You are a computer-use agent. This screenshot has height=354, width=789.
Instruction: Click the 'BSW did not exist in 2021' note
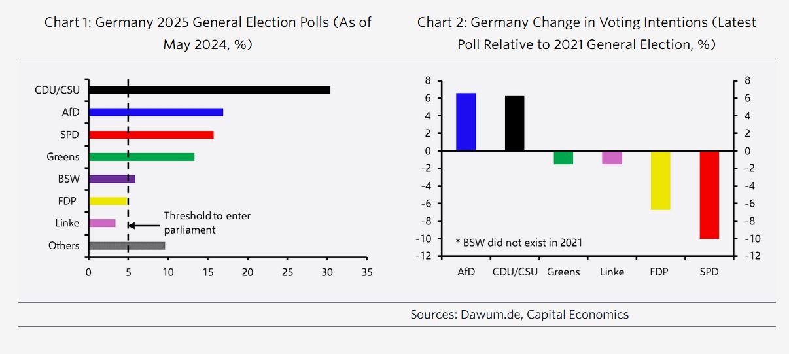tap(519, 243)
